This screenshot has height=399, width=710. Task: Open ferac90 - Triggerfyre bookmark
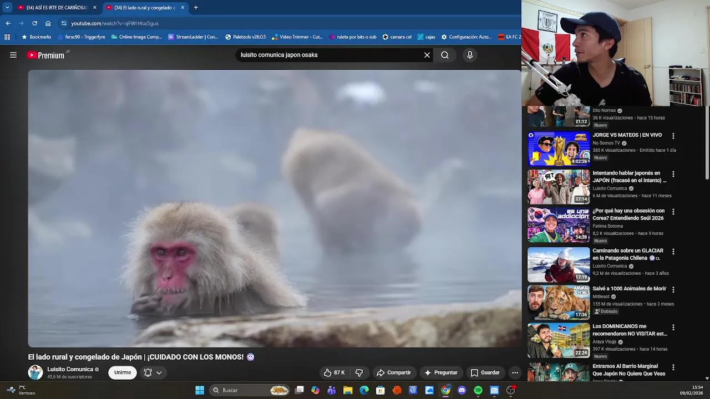click(x=81, y=37)
